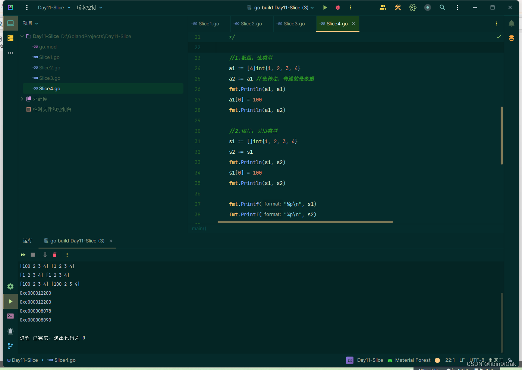Open IDE settings vertical dots menu
The image size is (522, 370).
[457, 7]
